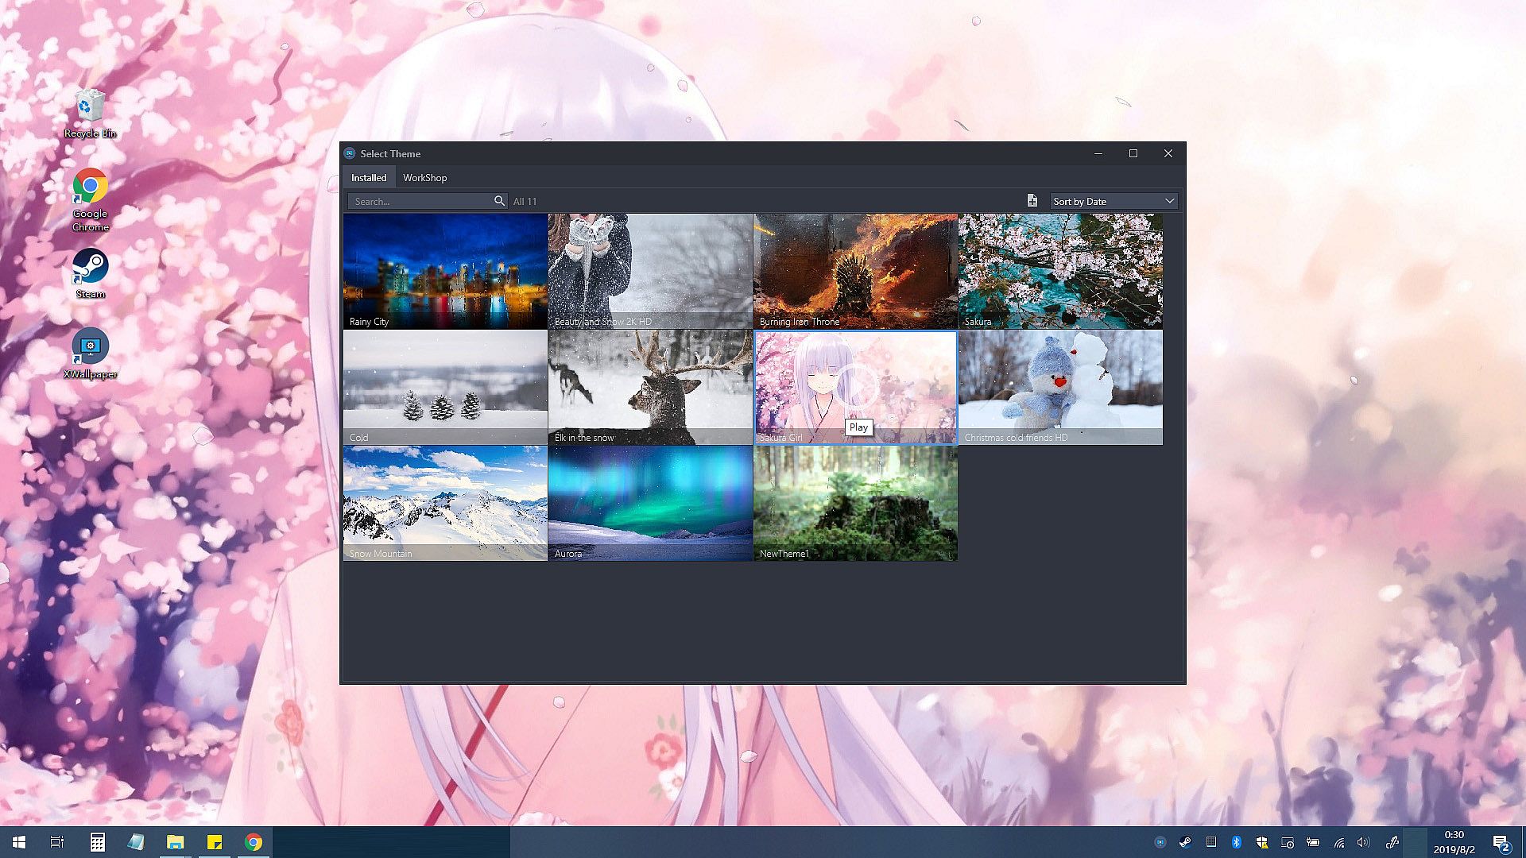Click the search magnifier icon

click(x=499, y=201)
